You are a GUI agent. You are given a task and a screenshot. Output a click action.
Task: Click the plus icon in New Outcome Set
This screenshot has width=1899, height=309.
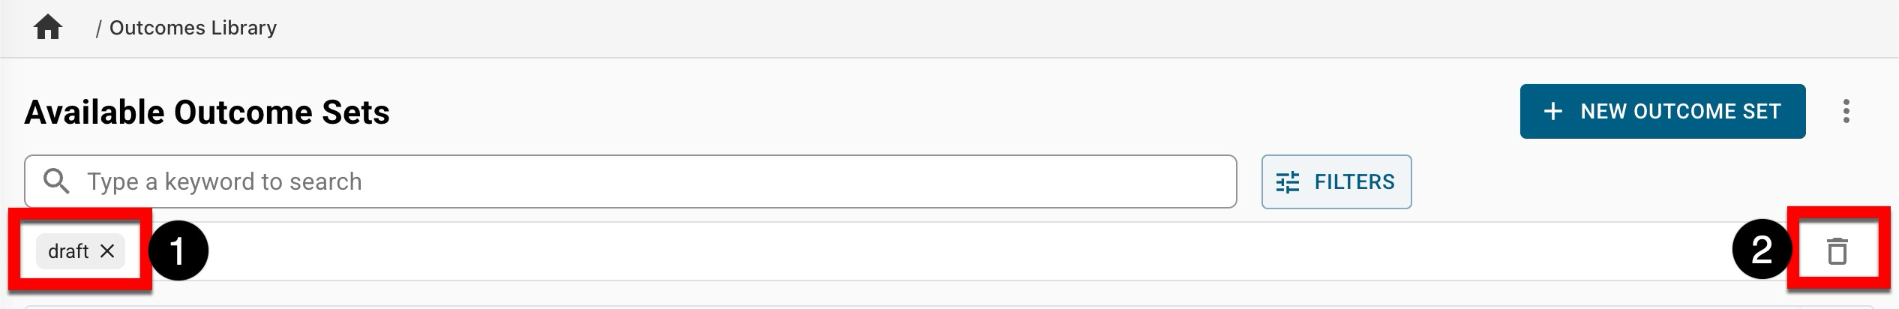point(1552,112)
